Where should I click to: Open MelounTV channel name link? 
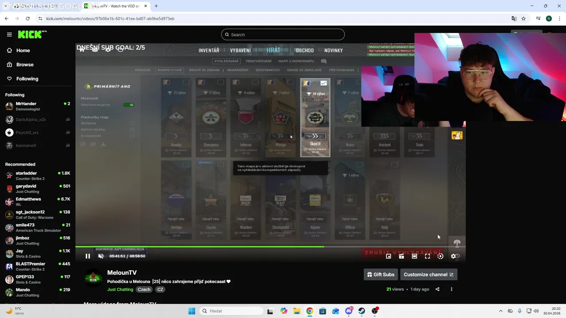pyautogui.click(x=122, y=273)
